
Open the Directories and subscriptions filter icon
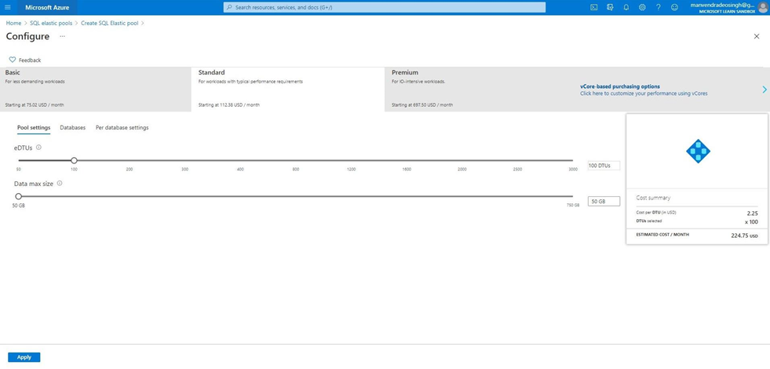pyautogui.click(x=610, y=7)
